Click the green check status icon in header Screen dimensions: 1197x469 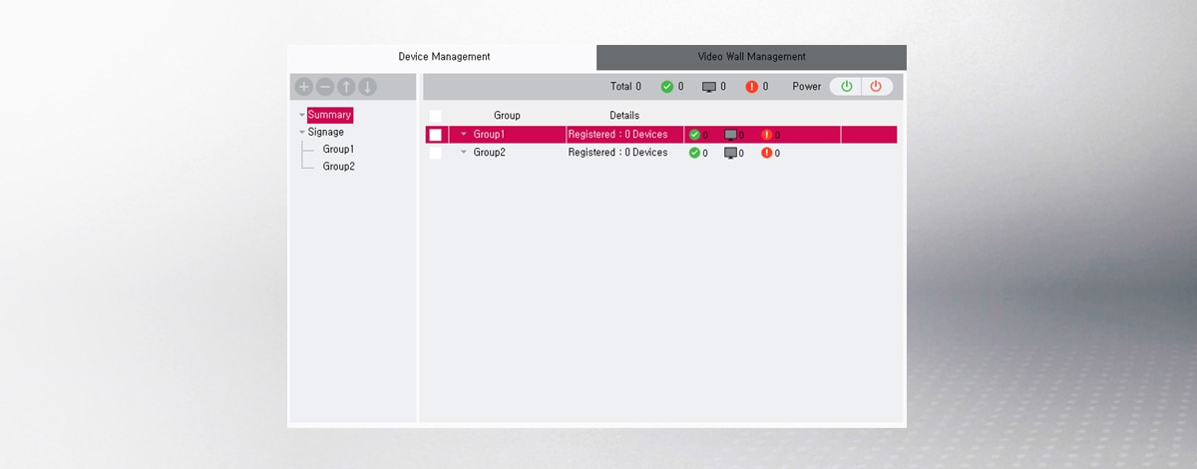click(667, 87)
